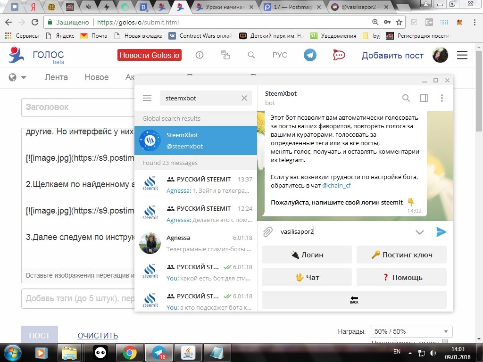This screenshot has height=362, width=483.
Task: Click the tags input field
Action: tap(78, 298)
